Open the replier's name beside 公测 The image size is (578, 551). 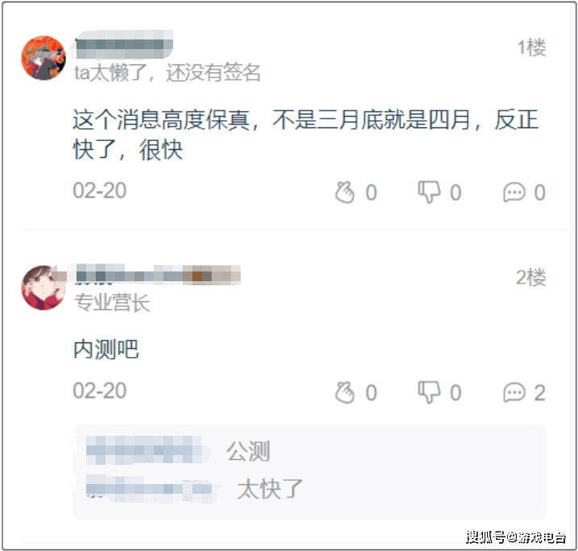click(x=147, y=450)
